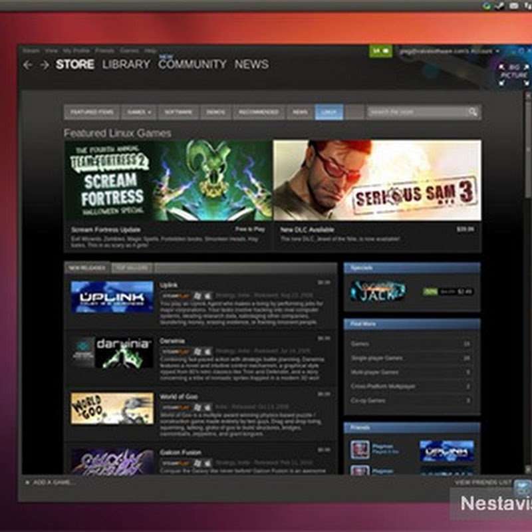This screenshot has width=532, height=532.
Task: Open the Games category in Find More
Action: pyautogui.click(x=412, y=344)
